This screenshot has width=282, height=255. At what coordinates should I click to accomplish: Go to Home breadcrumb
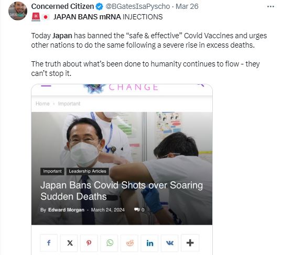tap(42, 104)
